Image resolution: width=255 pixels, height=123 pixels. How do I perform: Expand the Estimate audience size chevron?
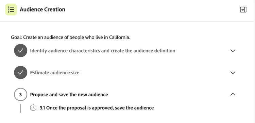[233, 73]
